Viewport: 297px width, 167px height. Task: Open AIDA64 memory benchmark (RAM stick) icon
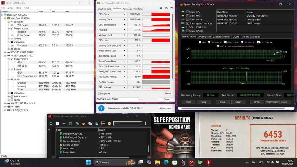tap(70, 123)
